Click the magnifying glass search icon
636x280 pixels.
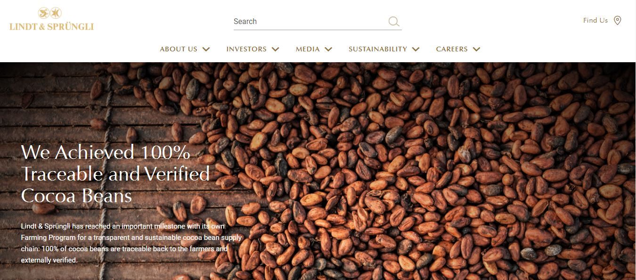click(x=394, y=21)
